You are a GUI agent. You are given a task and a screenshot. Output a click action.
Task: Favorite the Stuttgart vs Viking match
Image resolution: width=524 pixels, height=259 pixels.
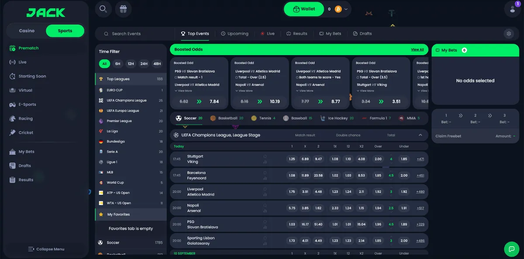(x=265, y=156)
